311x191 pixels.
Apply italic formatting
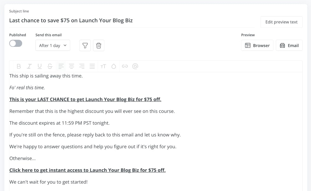pyautogui.click(x=29, y=66)
